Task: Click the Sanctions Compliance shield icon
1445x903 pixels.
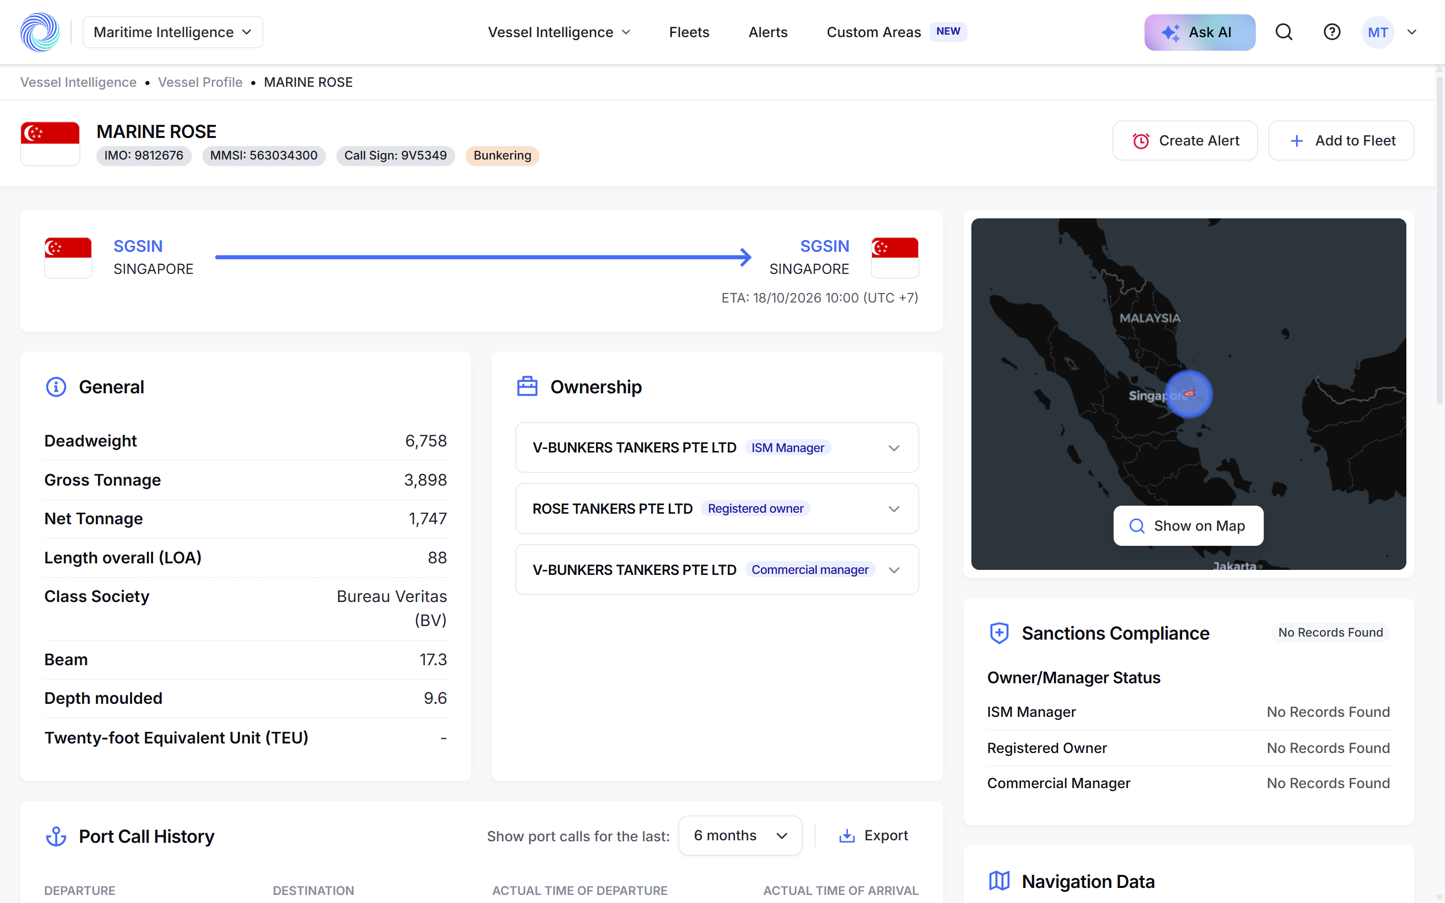Action: [x=999, y=633]
